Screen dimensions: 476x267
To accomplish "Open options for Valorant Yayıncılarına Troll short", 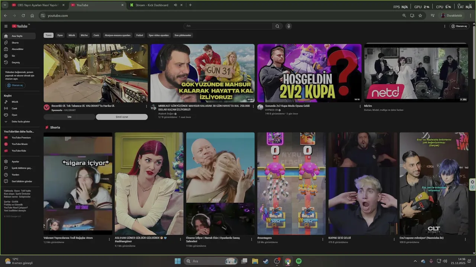I will tap(109, 239).
